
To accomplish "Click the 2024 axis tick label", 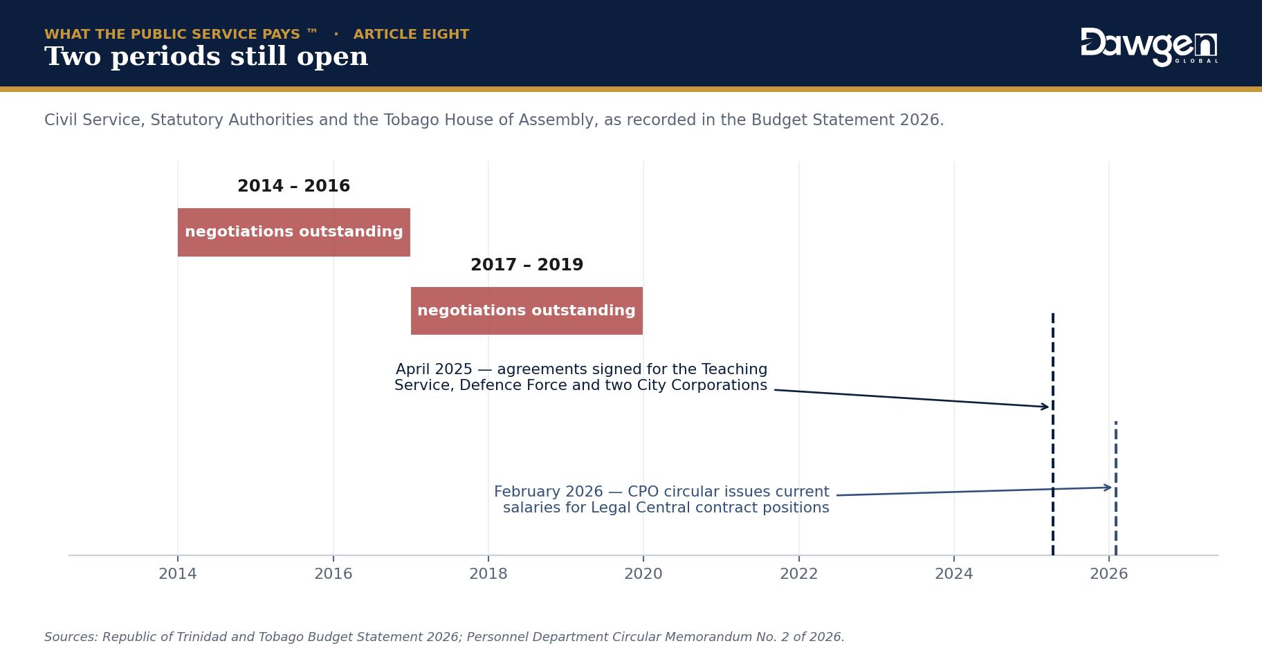I will point(954,574).
